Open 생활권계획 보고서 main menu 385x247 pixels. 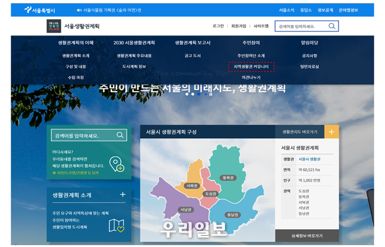(192, 43)
